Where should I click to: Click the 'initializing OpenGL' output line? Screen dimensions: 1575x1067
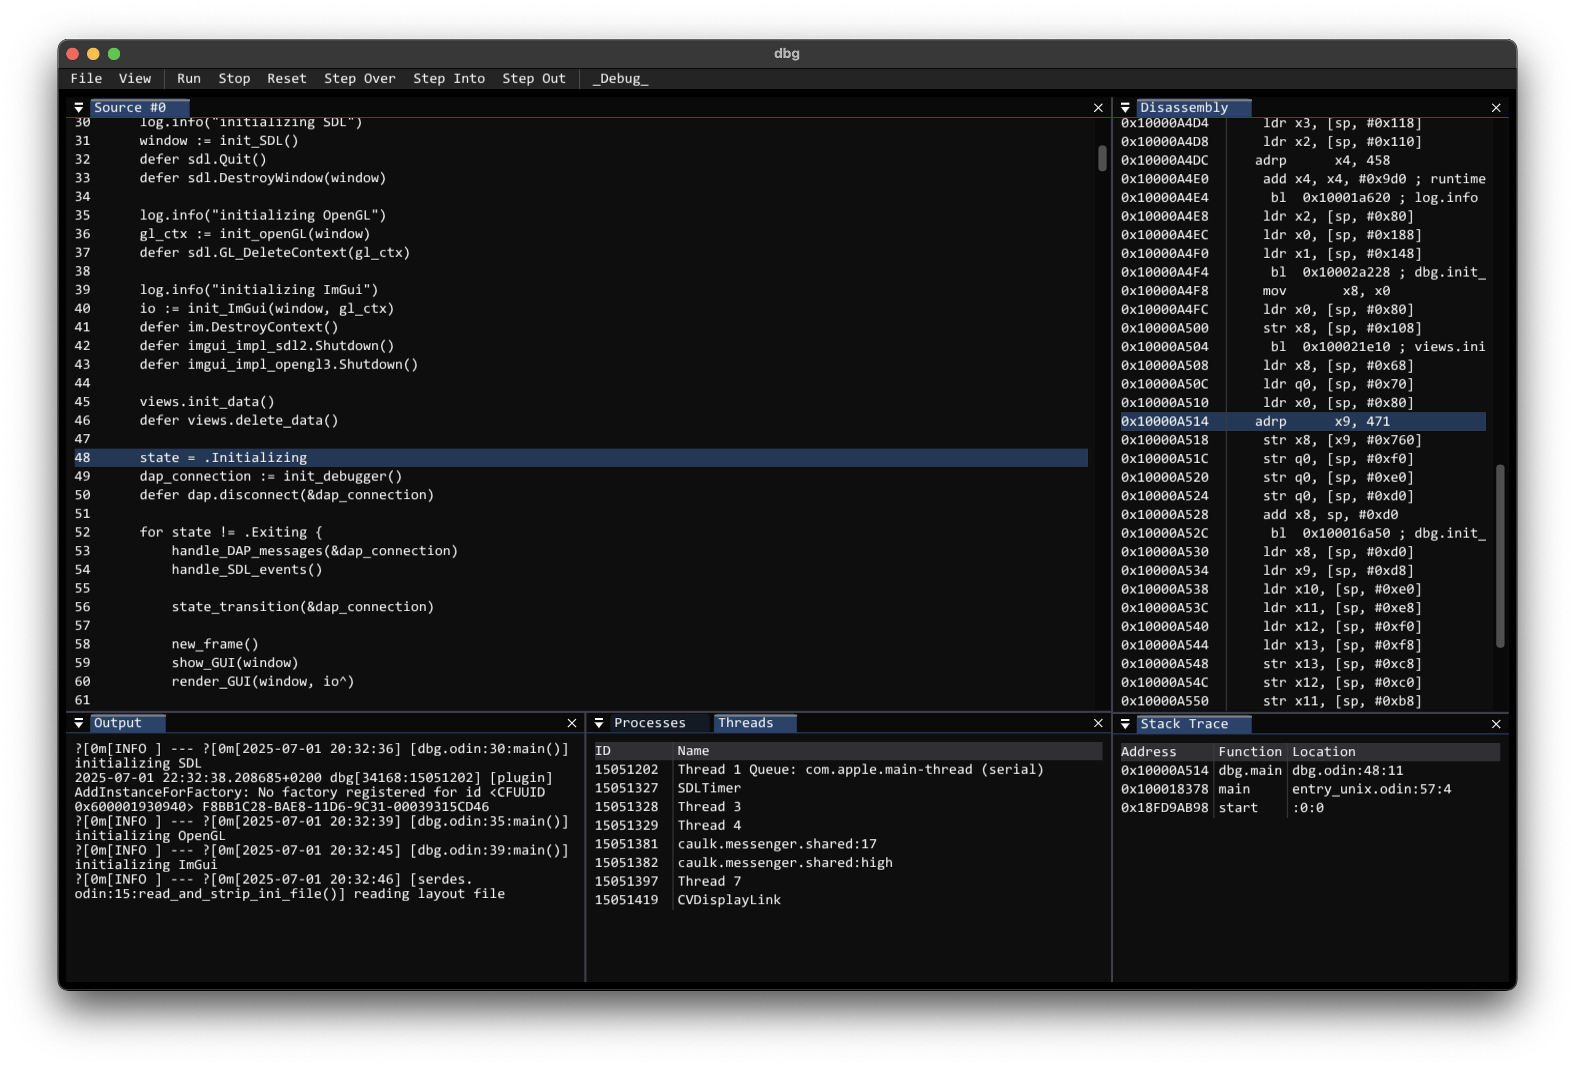[149, 836]
